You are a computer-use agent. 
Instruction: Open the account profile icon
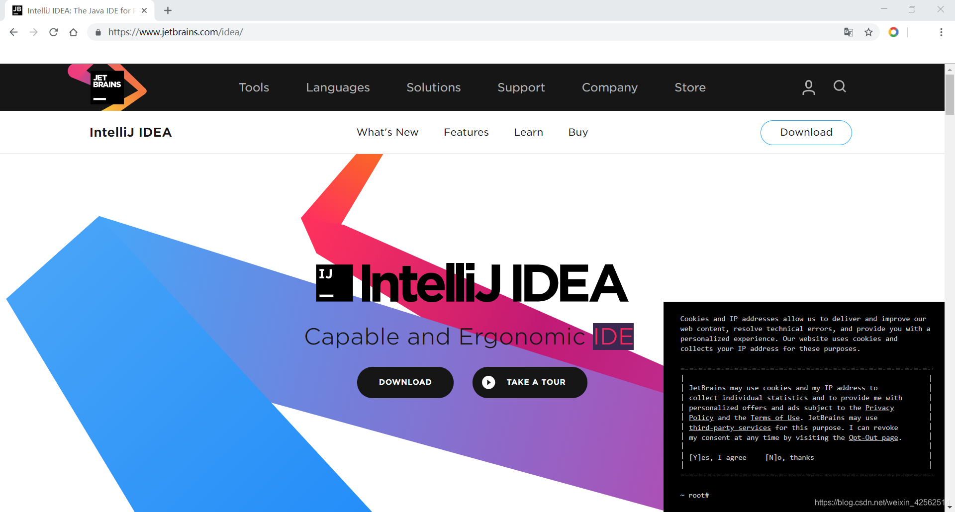pos(809,87)
